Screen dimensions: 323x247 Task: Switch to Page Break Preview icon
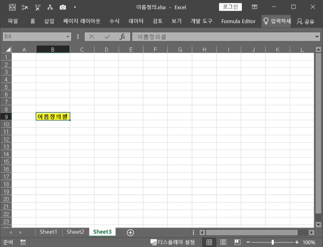coord(237,242)
